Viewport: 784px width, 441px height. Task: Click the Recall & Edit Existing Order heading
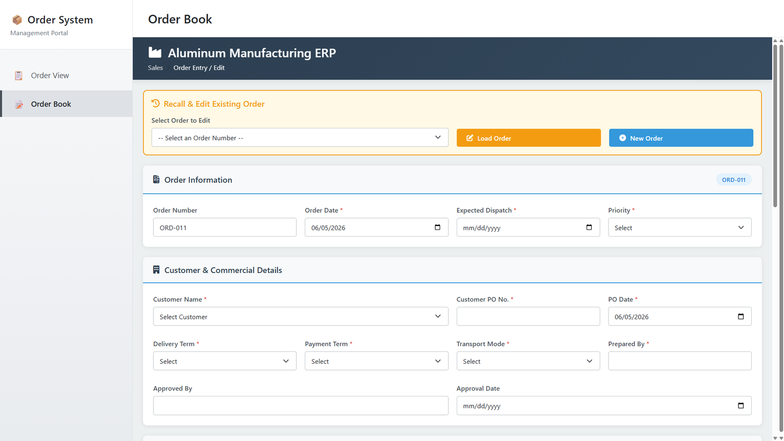pos(214,104)
